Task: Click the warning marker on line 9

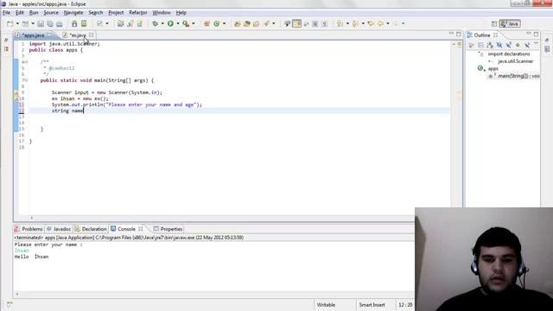Action: (x=16, y=92)
